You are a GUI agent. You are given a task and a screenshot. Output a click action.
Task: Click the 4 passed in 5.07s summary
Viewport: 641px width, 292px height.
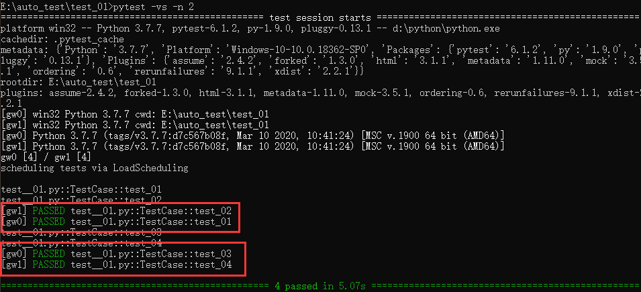click(x=320, y=286)
